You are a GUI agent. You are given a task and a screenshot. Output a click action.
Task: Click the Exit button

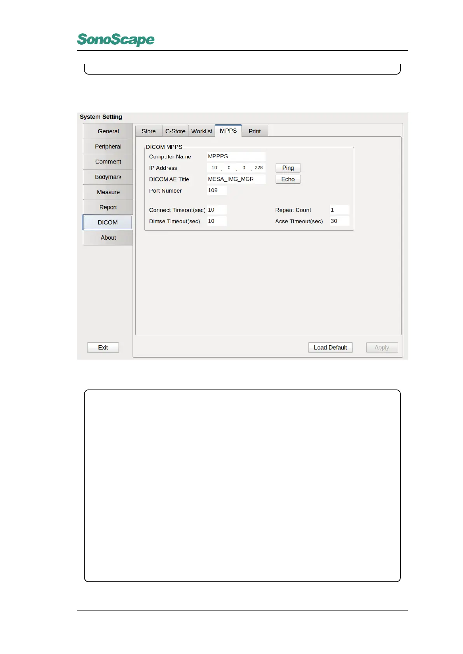(x=103, y=347)
